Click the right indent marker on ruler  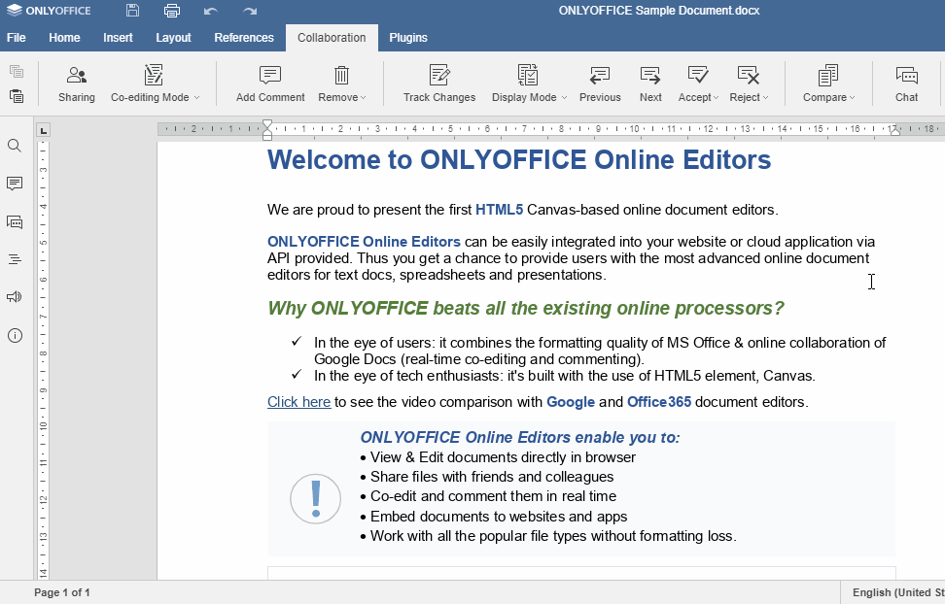895,131
